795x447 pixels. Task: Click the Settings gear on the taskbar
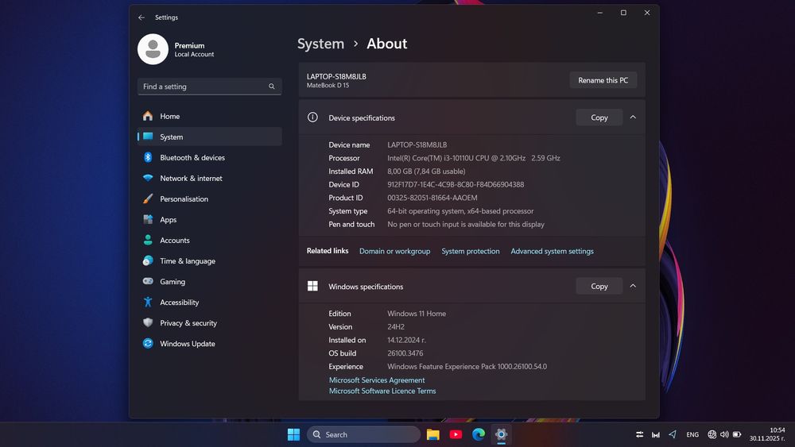[501, 434]
